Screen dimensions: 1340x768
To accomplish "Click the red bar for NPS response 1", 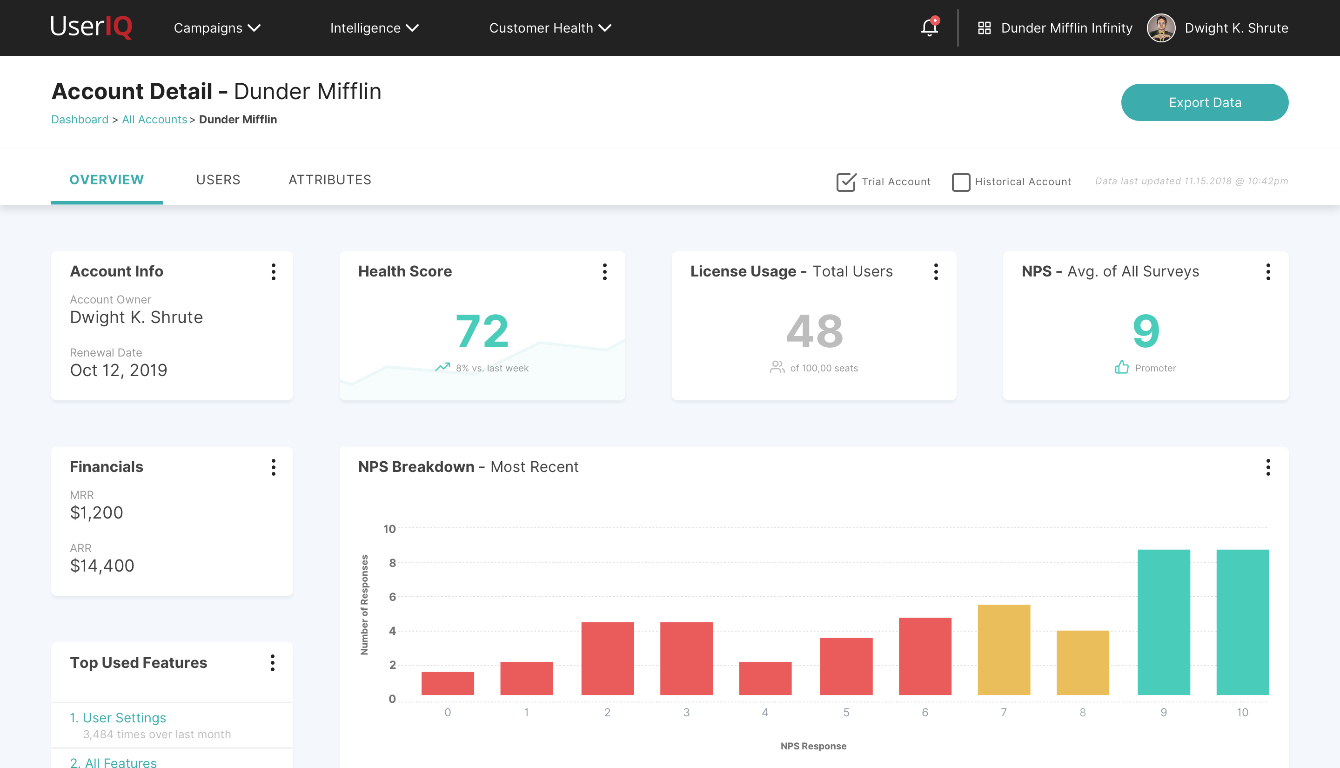I will [x=526, y=678].
